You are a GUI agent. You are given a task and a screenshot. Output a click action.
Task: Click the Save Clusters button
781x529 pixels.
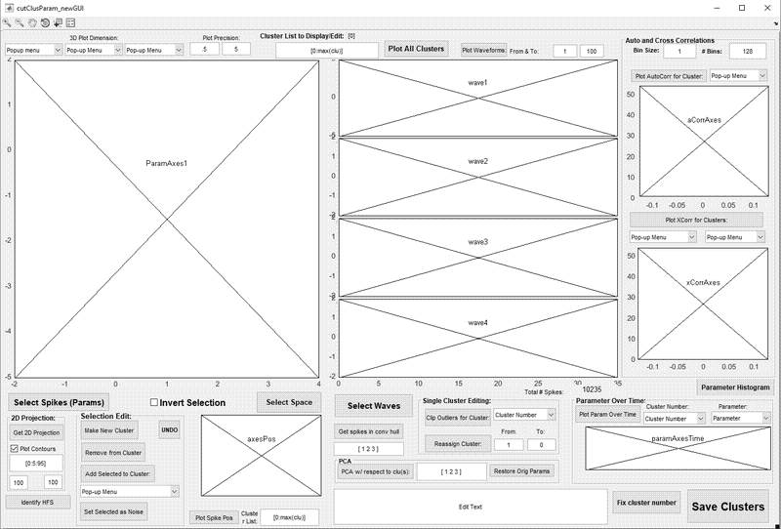coord(727,507)
